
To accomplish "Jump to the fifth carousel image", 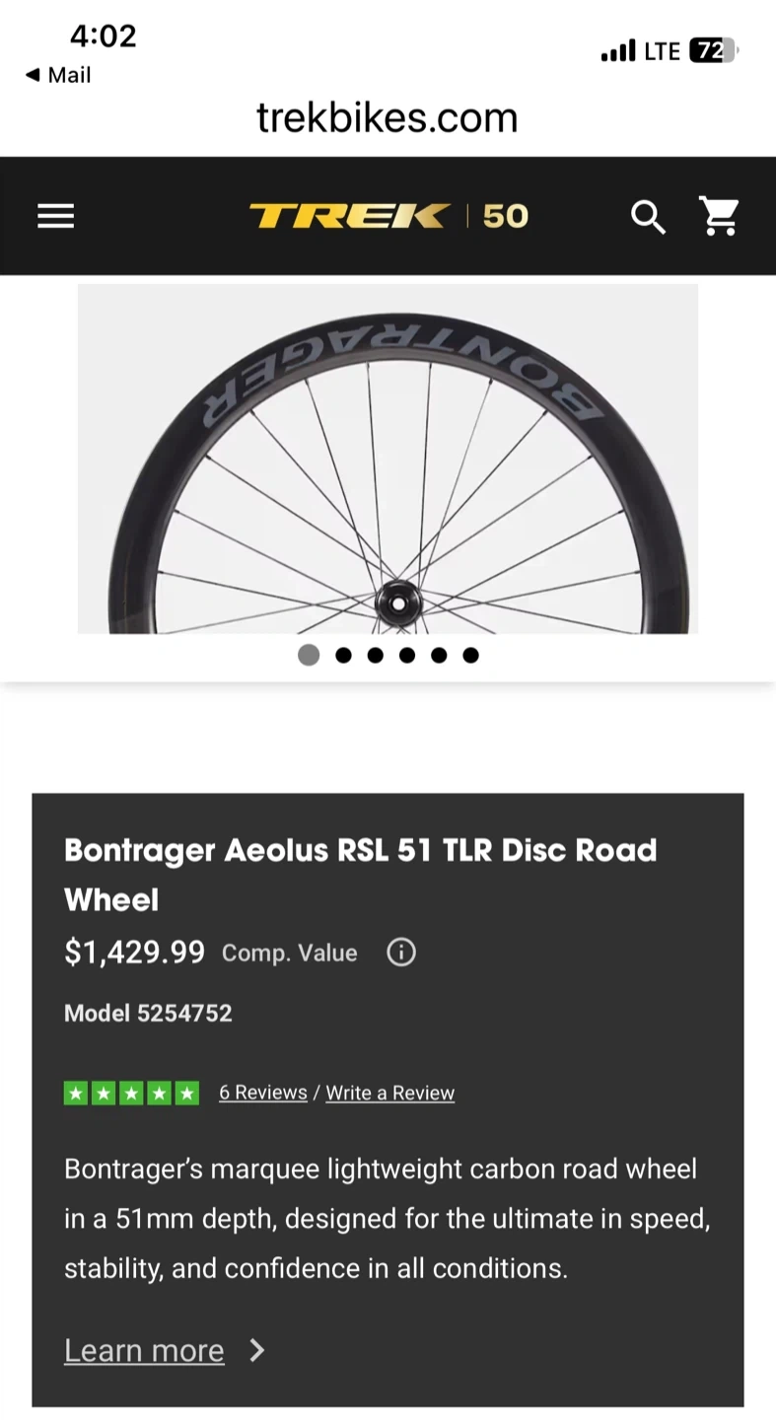I will click(x=439, y=655).
